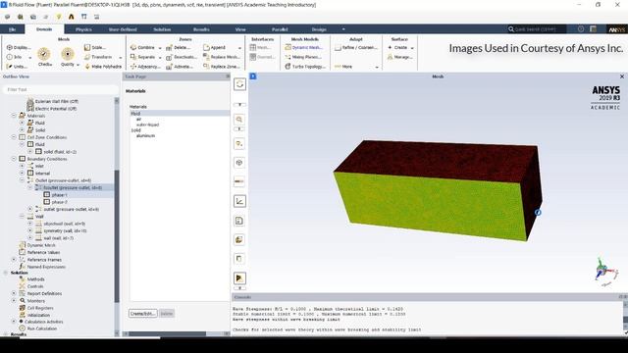Viewport: 628px width, 353px height.
Task: Click the Task Page horizontal scrollbar
Action: click(x=168, y=333)
